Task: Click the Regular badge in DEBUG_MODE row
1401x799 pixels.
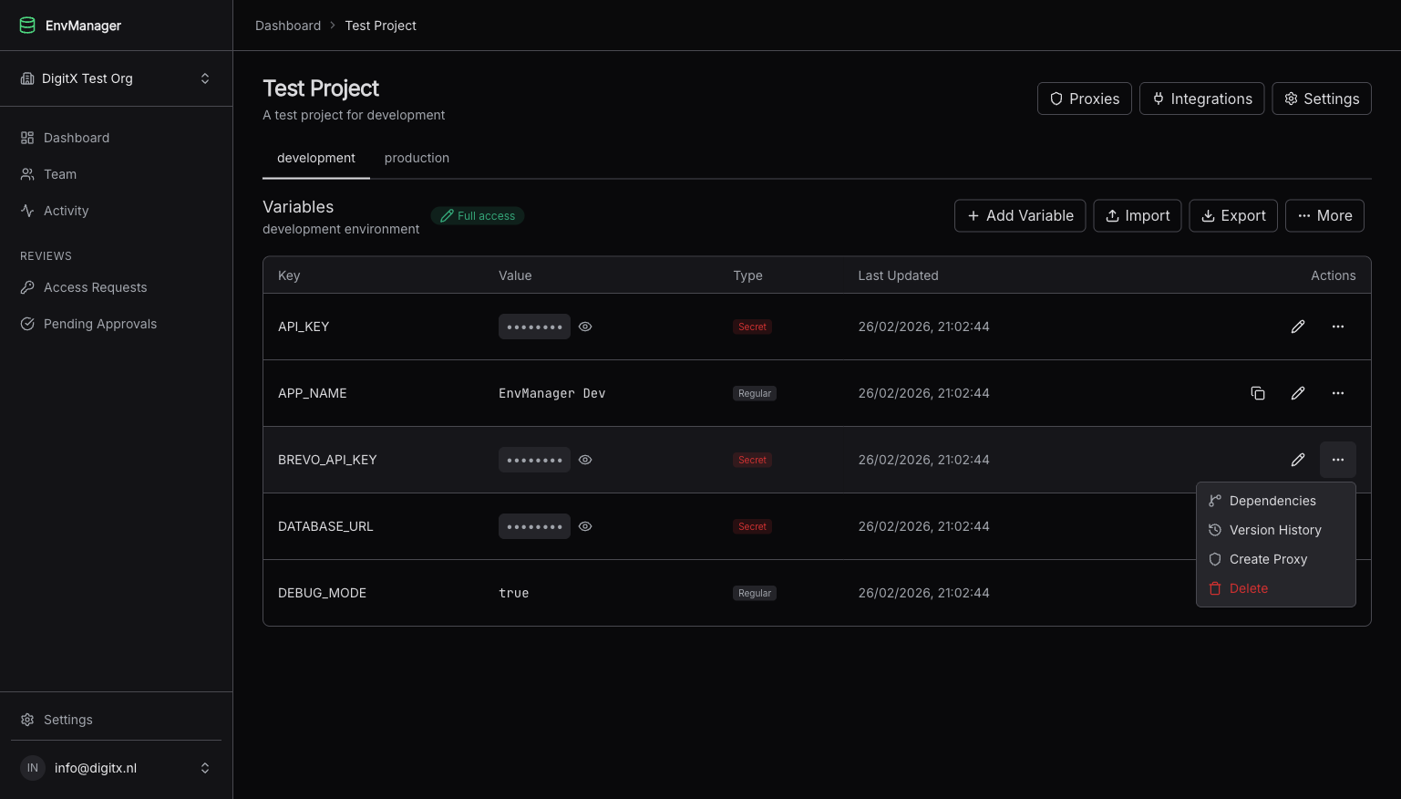Action: [x=755, y=593]
